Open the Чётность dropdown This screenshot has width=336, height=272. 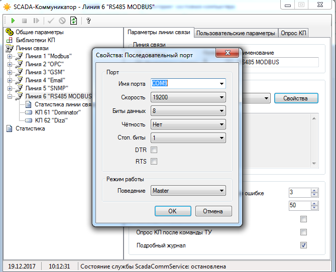188,124
